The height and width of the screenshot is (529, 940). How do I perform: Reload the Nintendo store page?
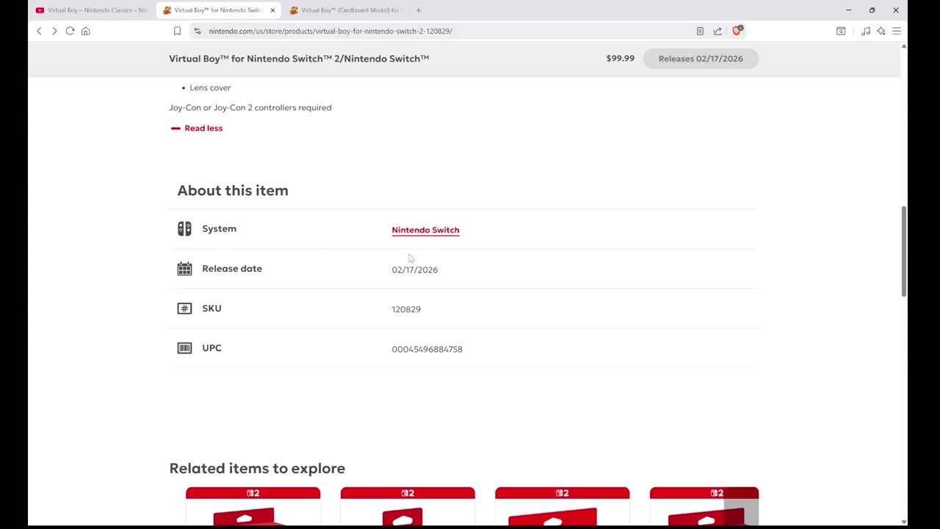70,31
